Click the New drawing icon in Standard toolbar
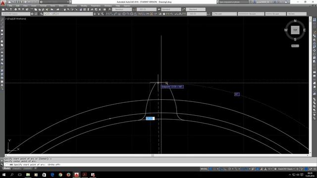 (3, 9)
